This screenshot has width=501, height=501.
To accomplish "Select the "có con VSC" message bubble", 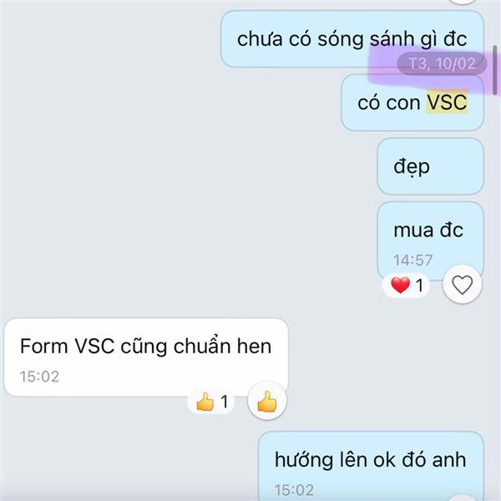I will [412, 103].
